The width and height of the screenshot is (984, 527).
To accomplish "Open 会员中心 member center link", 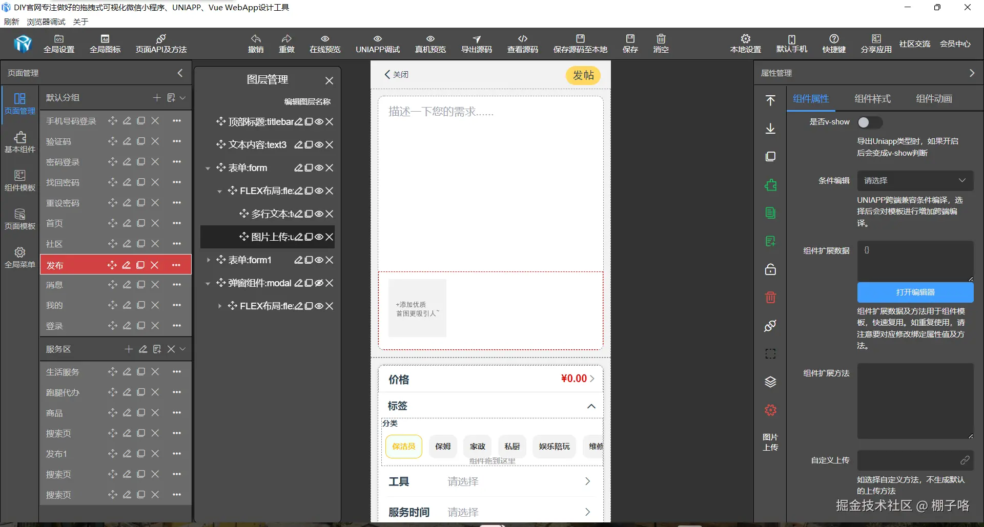I will pyautogui.click(x=955, y=44).
